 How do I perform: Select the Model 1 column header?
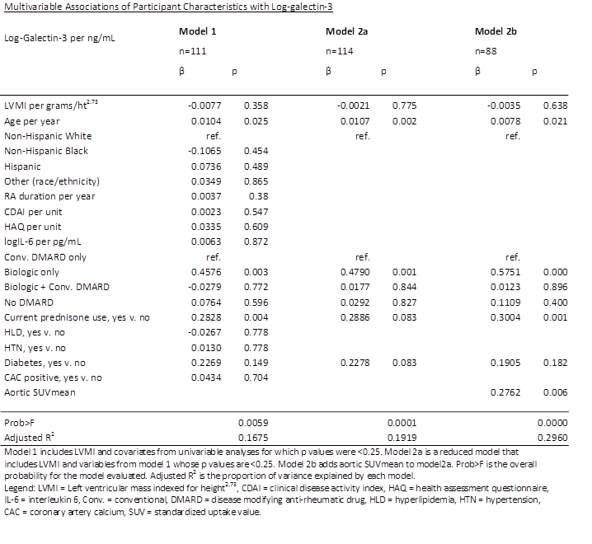tap(197, 32)
